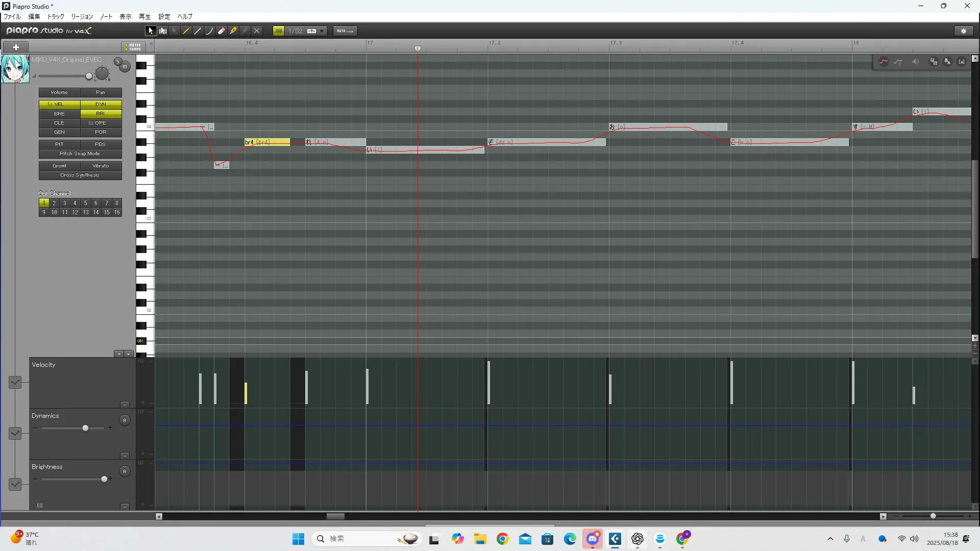Viewport: 980px width, 551px height.
Task: Expand the Velocity lane selector chevron
Action: click(15, 382)
